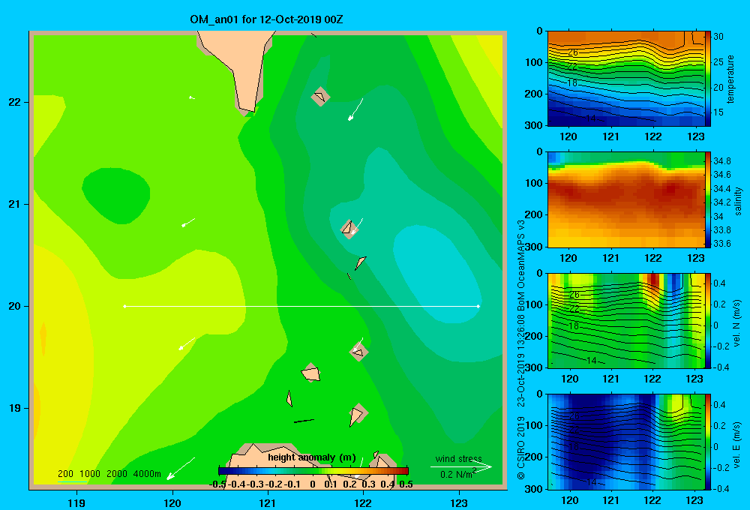Select the wind stress reference arrow

461,466
